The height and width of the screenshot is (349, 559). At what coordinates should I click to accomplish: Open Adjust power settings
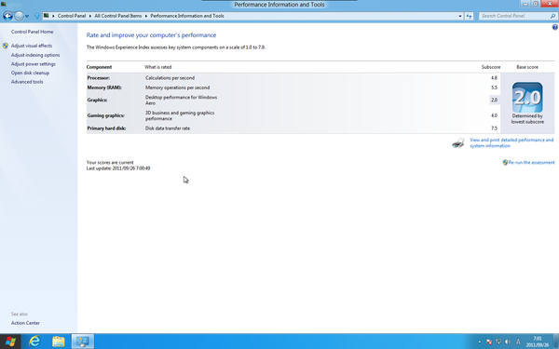pyautogui.click(x=34, y=64)
